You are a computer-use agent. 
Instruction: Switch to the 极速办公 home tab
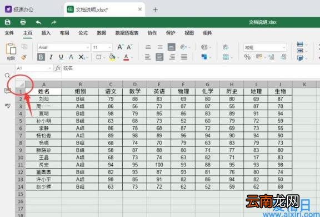[x=19, y=9]
